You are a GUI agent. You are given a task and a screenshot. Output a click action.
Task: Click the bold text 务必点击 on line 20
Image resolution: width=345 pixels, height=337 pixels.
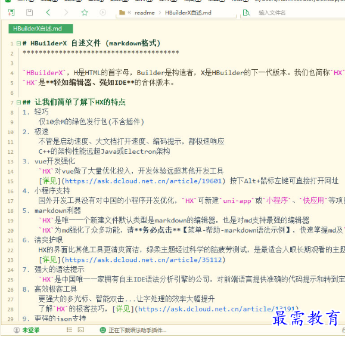coord(157,230)
